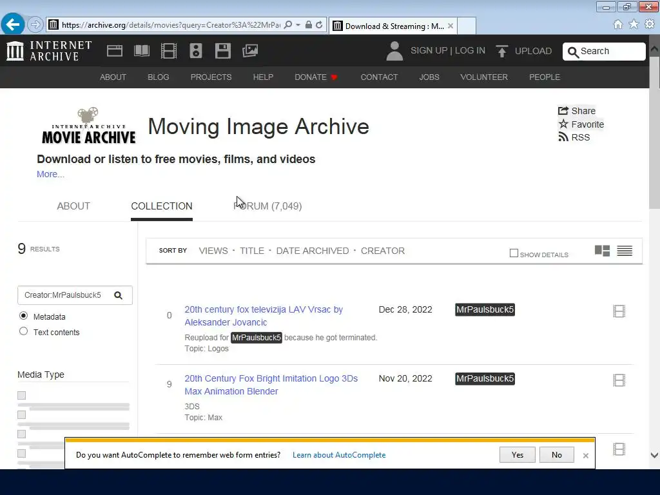
Task: Check the second Media Type checkbox
Action: point(21,414)
